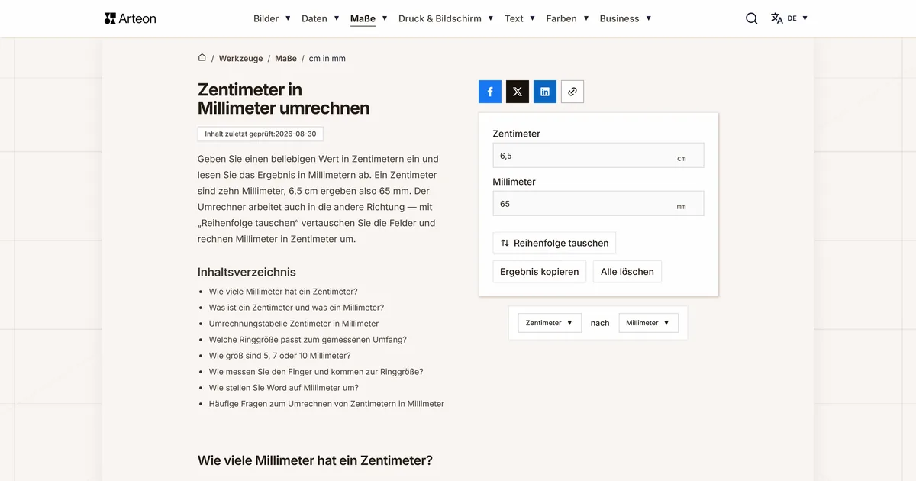Expand the Bilder menu

pyautogui.click(x=273, y=18)
